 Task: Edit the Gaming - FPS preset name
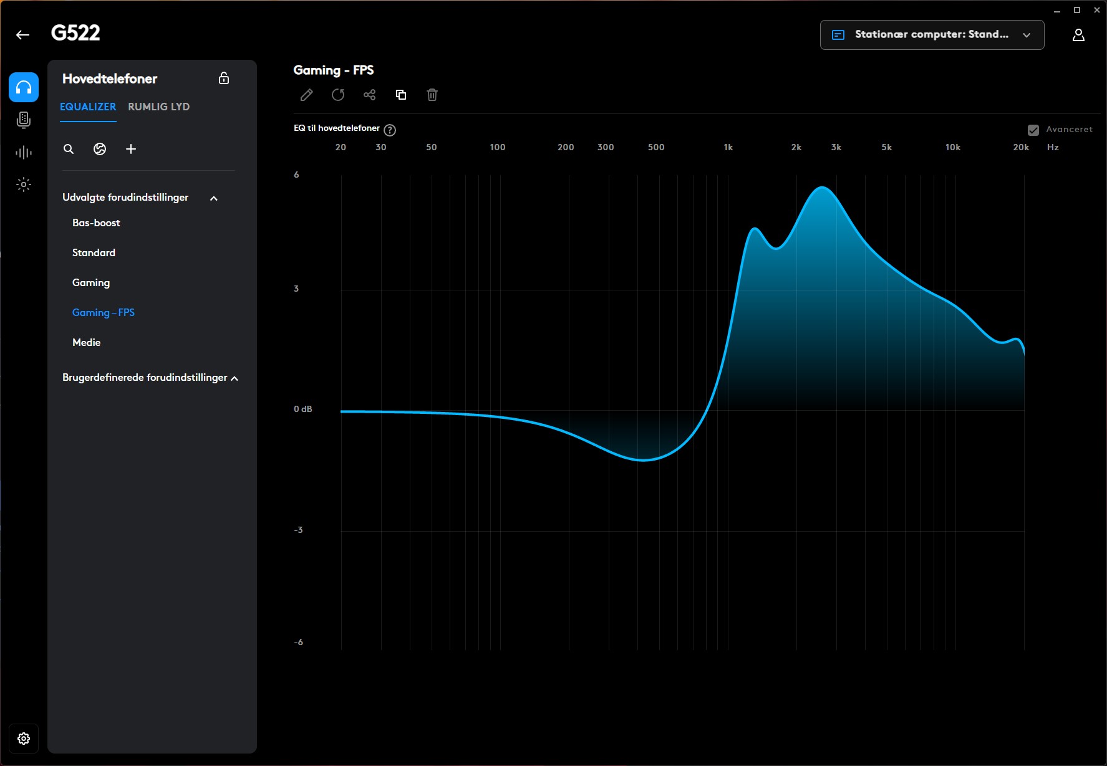tap(307, 95)
